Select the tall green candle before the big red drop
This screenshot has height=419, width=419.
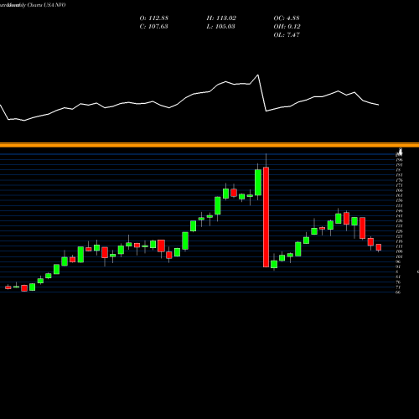(x=258, y=183)
